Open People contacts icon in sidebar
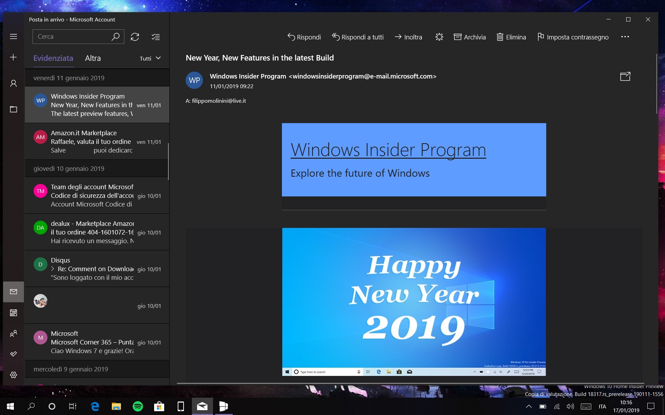Image resolution: width=665 pixels, height=415 pixels. pyautogui.click(x=14, y=333)
